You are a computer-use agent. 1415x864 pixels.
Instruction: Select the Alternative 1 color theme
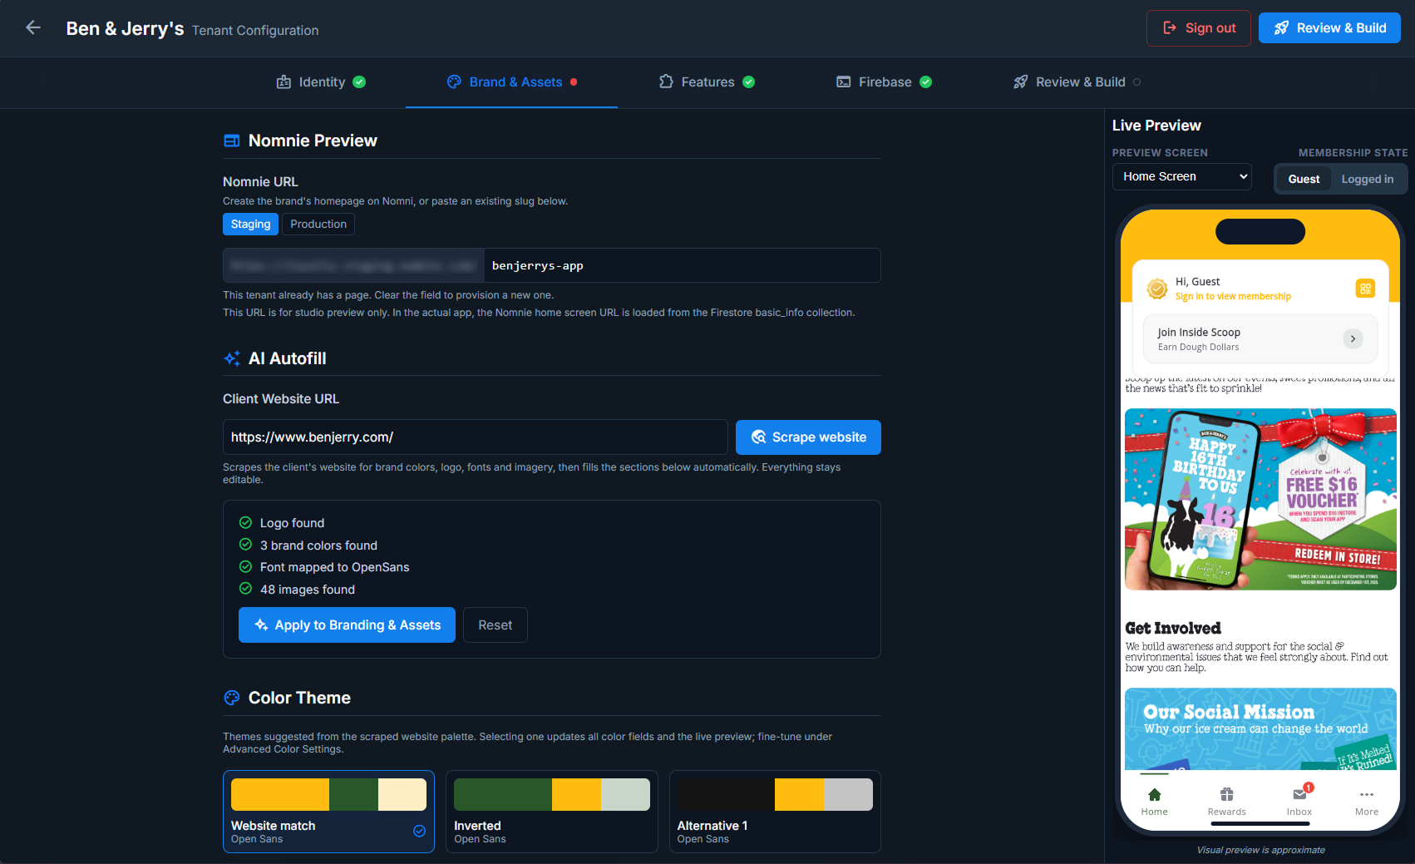pyautogui.click(x=775, y=812)
